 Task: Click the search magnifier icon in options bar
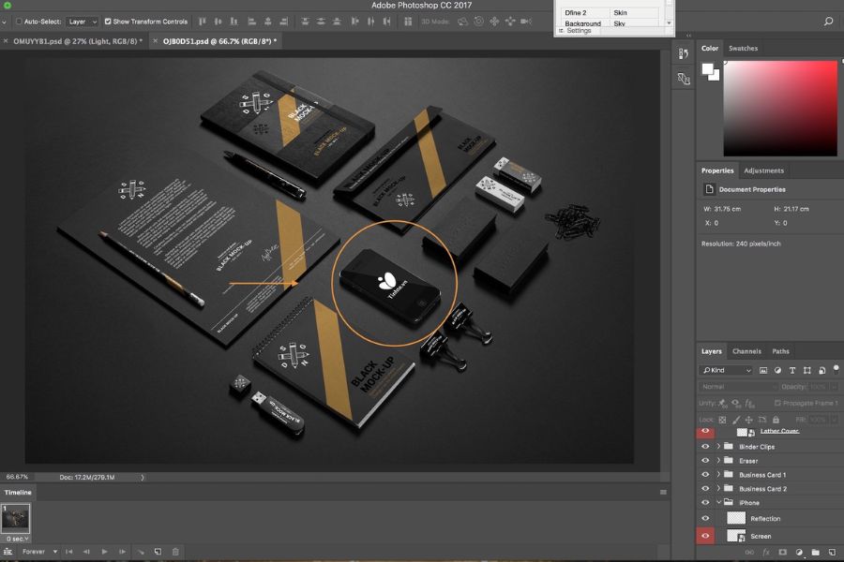(x=828, y=21)
